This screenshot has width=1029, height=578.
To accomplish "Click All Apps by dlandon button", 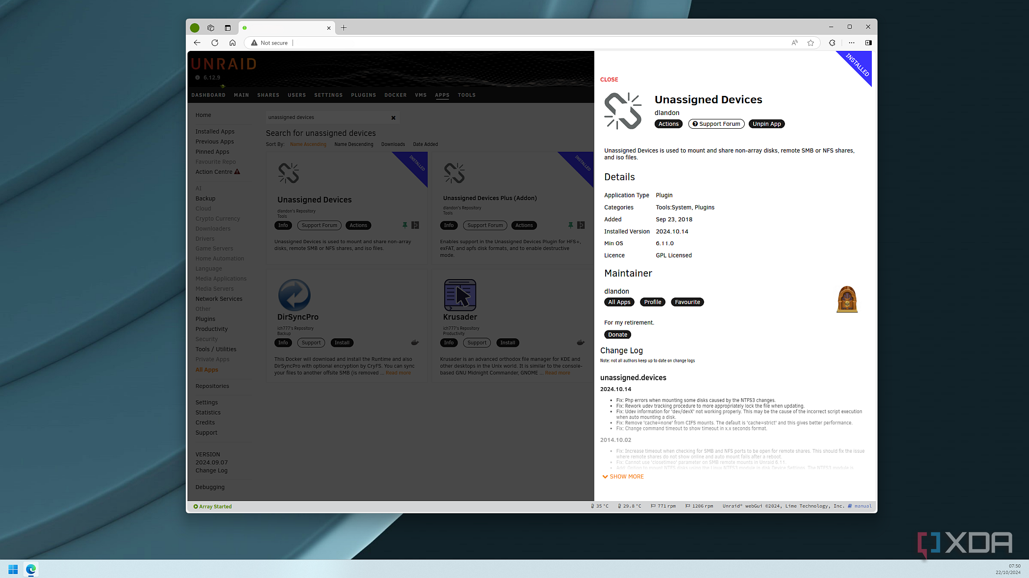I will (619, 302).
